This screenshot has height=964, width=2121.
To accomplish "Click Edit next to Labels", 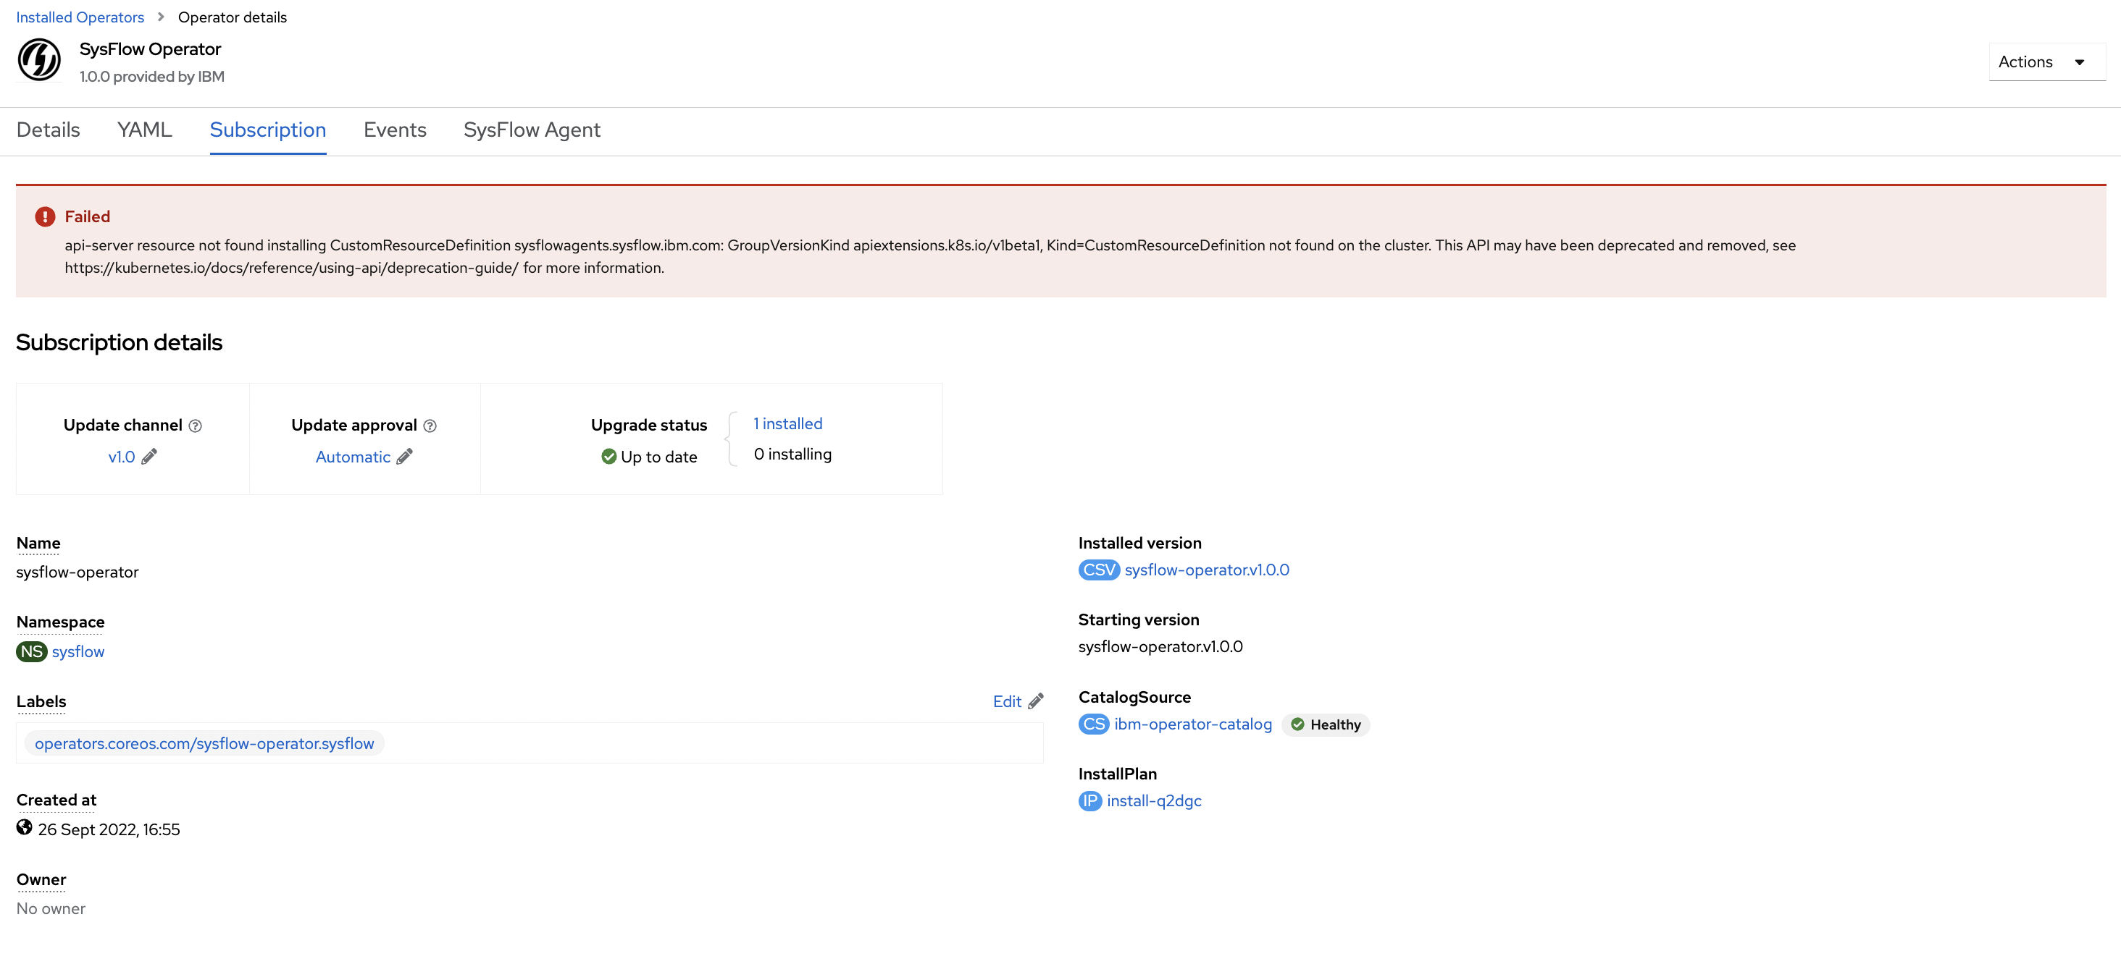I will [1007, 701].
